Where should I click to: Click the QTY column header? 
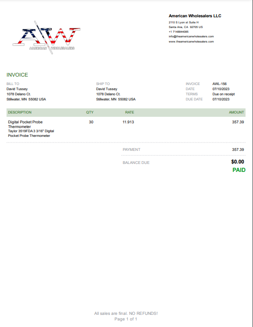coord(90,113)
